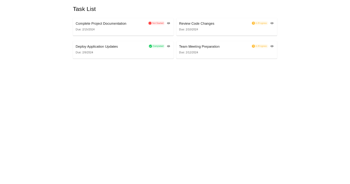Select the Deploy Application Updates task title

point(97,47)
